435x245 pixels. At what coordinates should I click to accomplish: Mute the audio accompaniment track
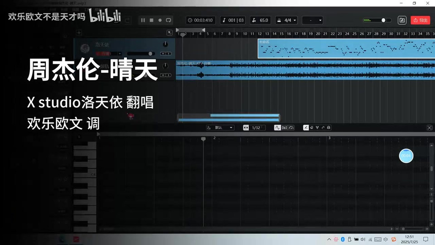click(163, 75)
